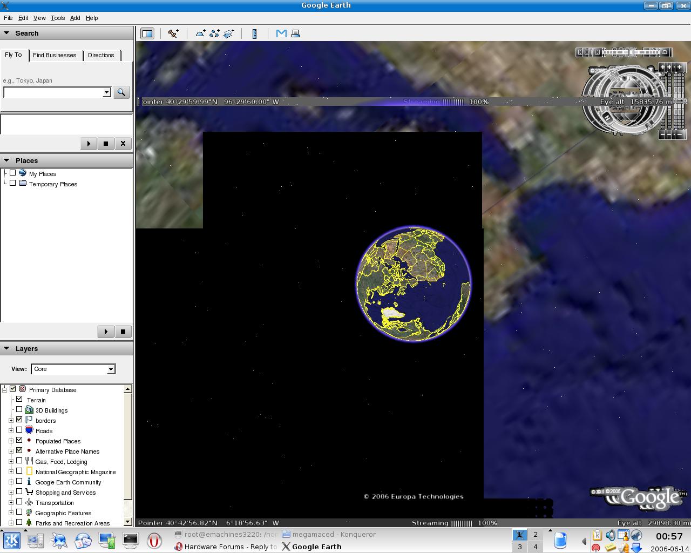Viewport: 691px width, 553px height.
Task: Expand the borders layer tree node
Action: pyautogui.click(x=11, y=420)
